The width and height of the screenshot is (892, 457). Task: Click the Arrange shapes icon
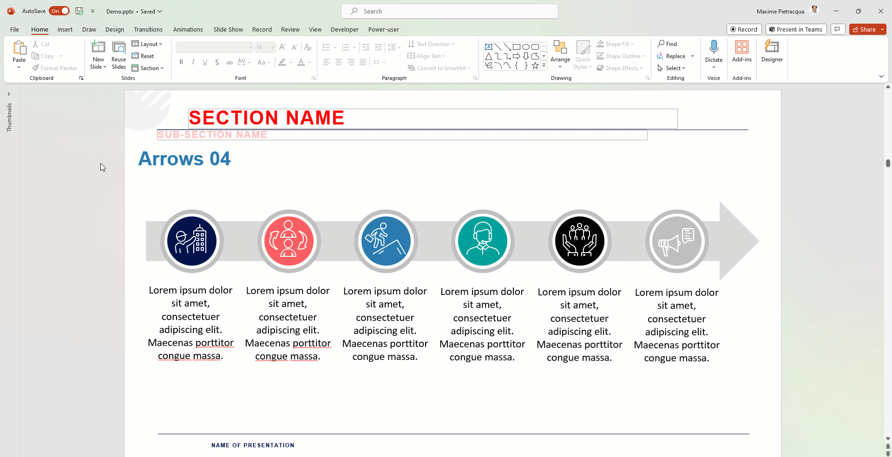(x=560, y=48)
